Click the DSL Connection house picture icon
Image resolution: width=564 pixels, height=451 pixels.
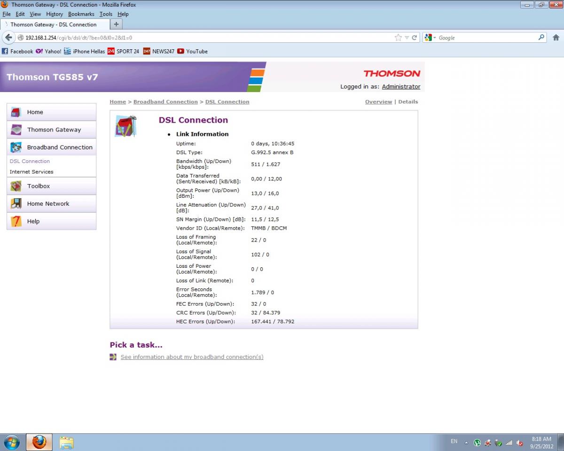[125, 126]
